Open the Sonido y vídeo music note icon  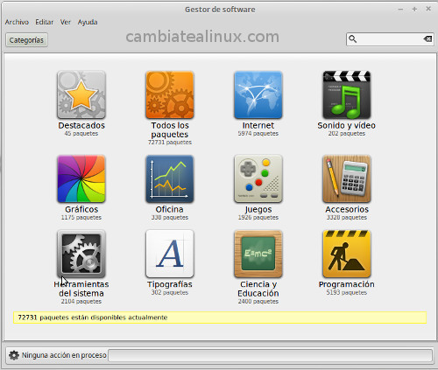pyautogui.click(x=347, y=94)
